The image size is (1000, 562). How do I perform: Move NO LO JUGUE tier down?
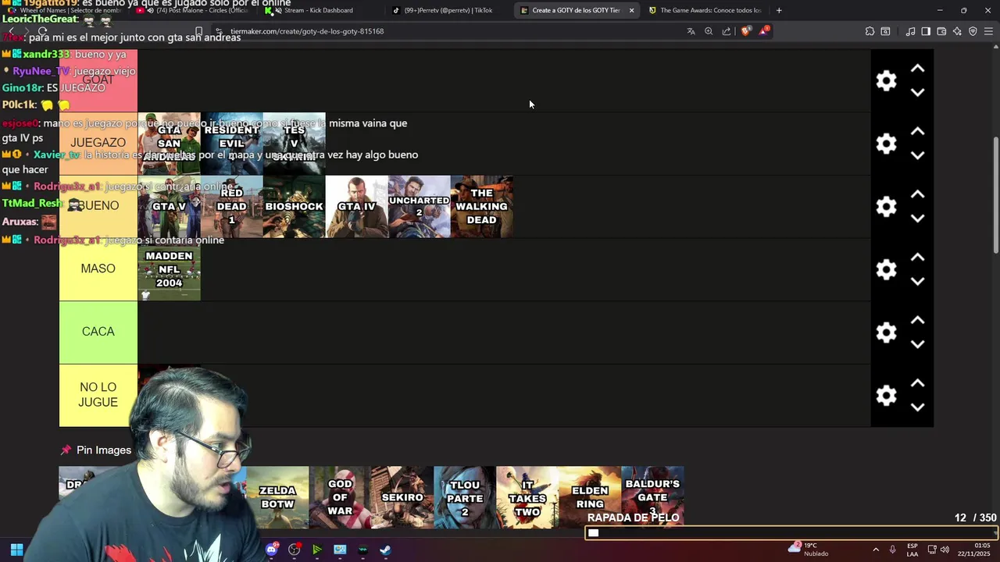point(918,407)
